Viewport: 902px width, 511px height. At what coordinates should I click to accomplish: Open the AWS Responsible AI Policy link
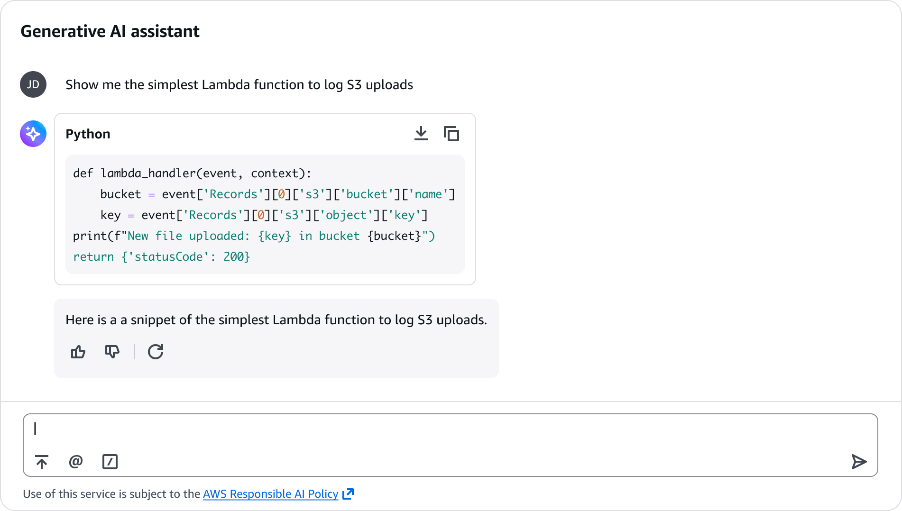[270, 494]
